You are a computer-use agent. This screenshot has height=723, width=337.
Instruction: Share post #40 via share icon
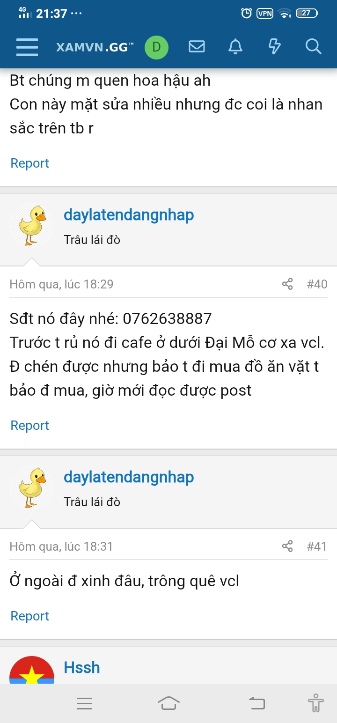click(287, 284)
